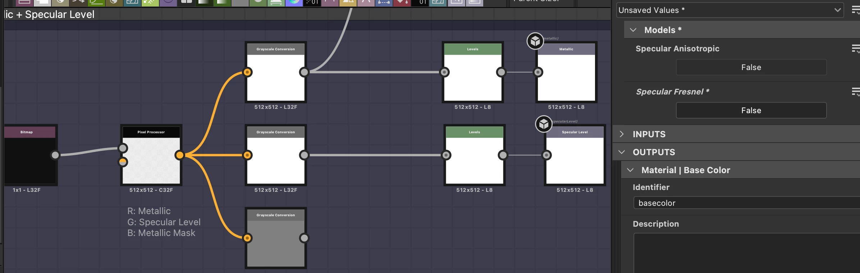This screenshot has width=860, height=273.
Task: Click the 'Identifier' label
Action: [651, 187]
